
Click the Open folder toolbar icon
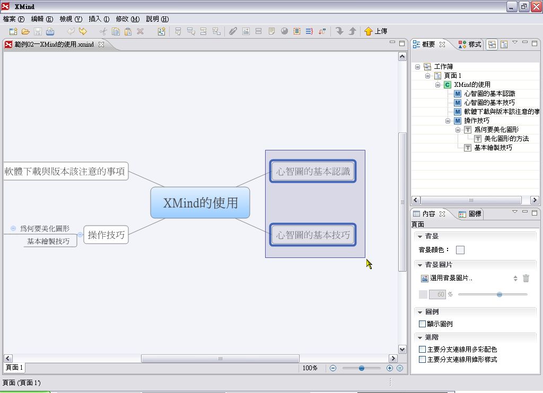pos(25,31)
